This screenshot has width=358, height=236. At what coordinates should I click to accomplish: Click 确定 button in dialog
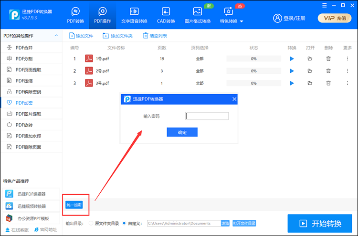[182, 132]
